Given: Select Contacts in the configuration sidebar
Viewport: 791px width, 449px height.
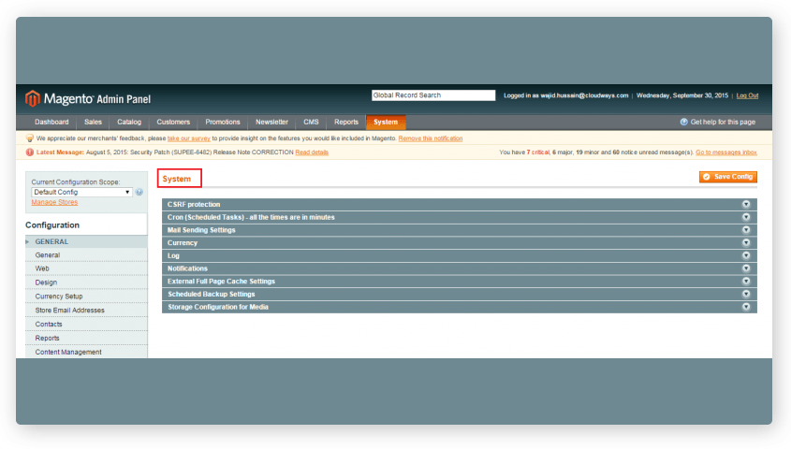Looking at the screenshot, I should (49, 324).
